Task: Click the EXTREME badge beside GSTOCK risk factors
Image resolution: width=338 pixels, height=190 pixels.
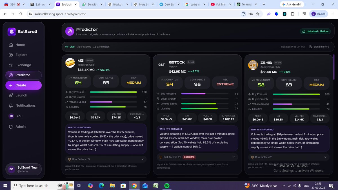Action: pos(189,157)
